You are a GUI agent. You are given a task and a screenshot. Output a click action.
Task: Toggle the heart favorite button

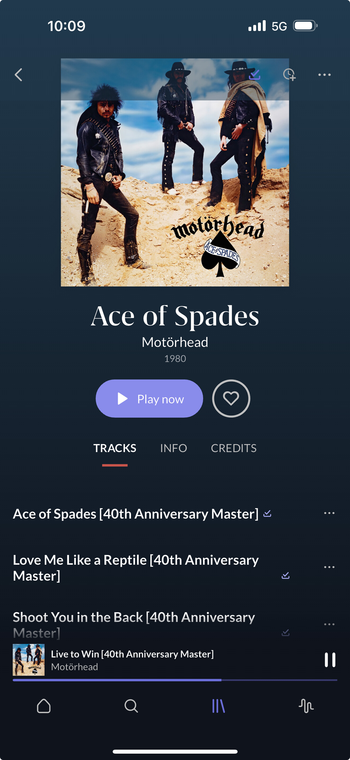(x=231, y=398)
